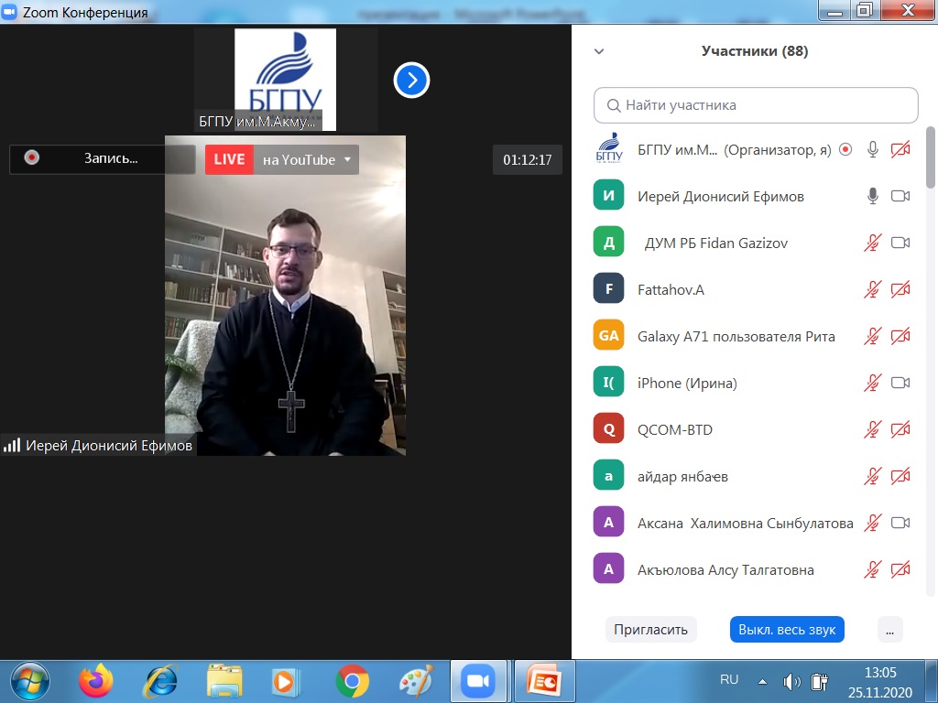Toggle microphone for Иерей Дионисий Ефимов
Viewport: 938px width, 703px height.
(873, 196)
